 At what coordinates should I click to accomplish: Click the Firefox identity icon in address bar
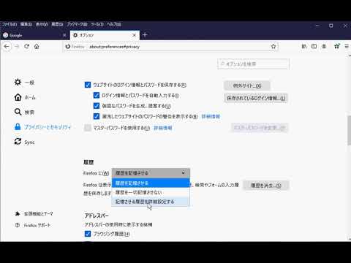pyautogui.click(x=75, y=47)
